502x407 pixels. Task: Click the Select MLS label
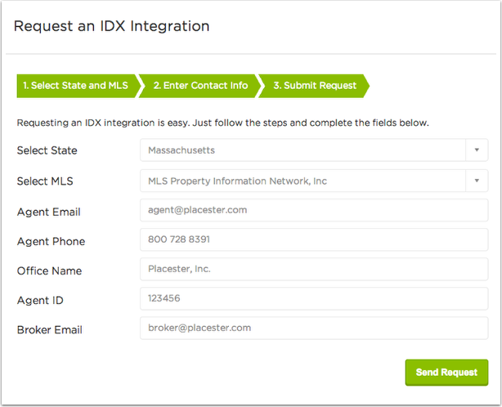pyautogui.click(x=45, y=181)
